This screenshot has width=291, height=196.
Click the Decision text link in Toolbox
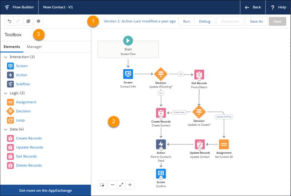(x=23, y=111)
